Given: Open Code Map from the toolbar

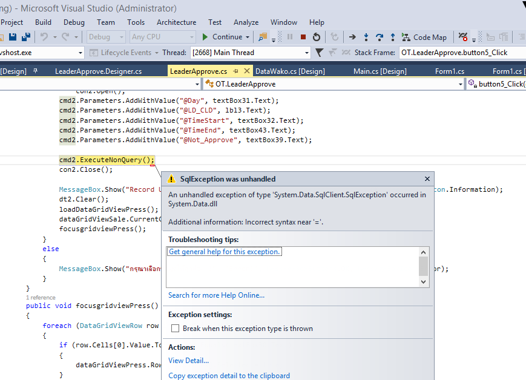Looking at the screenshot, I should click(x=424, y=38).
